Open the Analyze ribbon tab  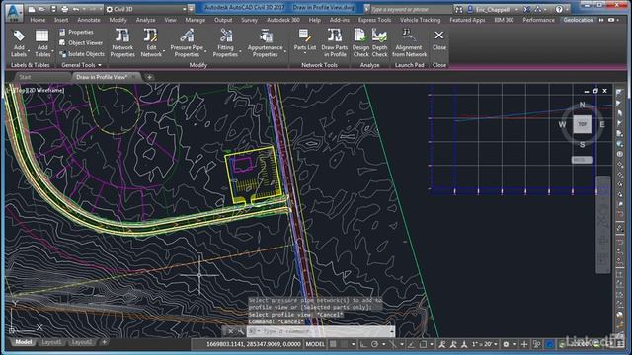tap(145, 20)
